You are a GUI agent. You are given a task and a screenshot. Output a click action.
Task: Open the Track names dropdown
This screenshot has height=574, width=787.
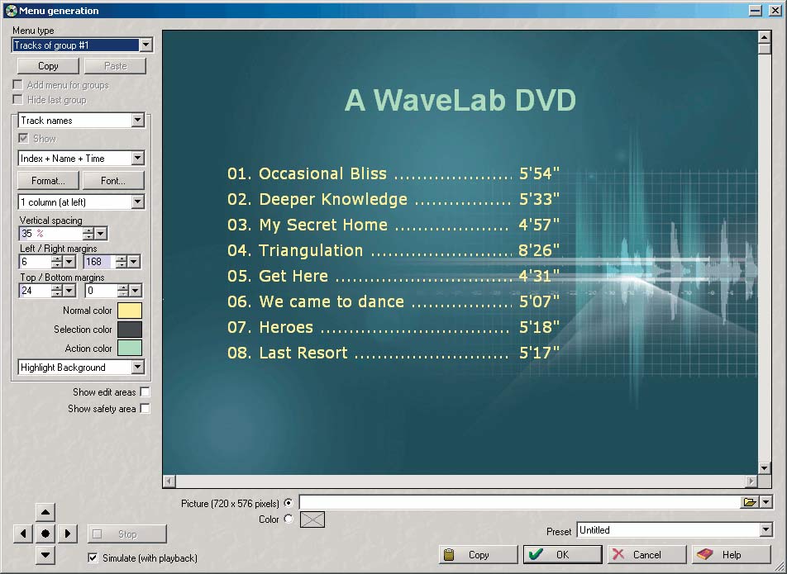pos(137,121)
